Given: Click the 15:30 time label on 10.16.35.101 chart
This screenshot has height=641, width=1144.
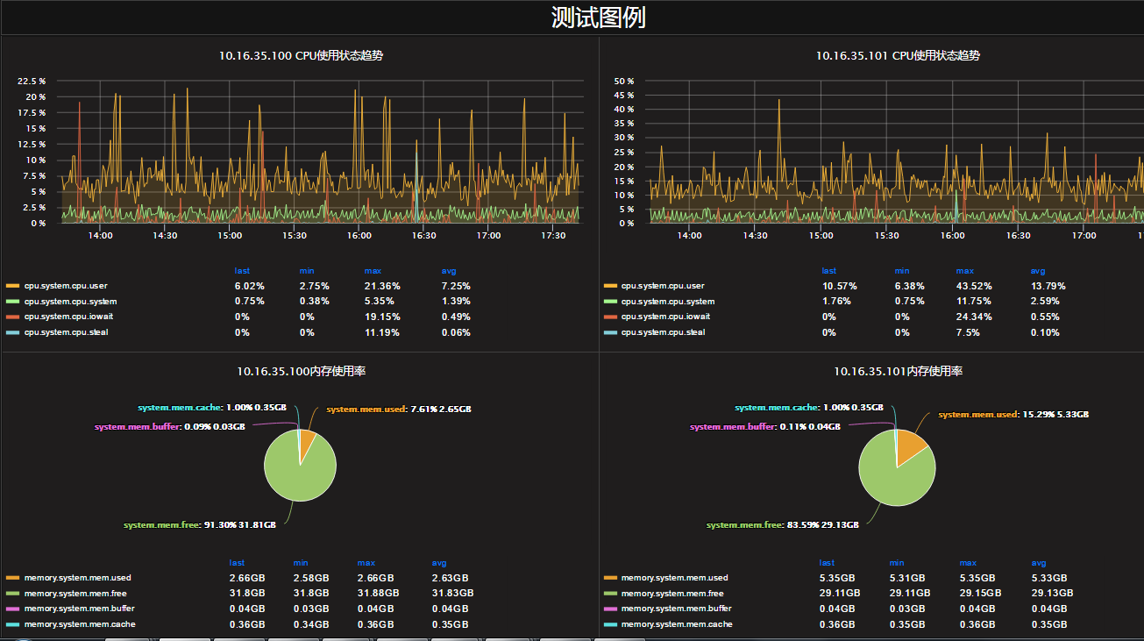Looking at the screenshot, I should (886, 235).
